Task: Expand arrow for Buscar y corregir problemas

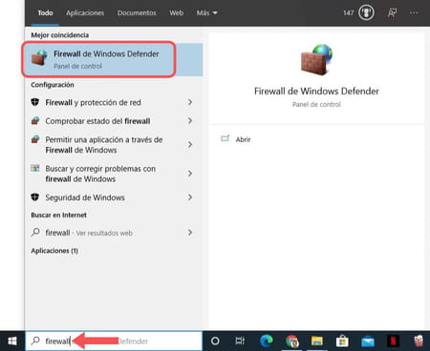Action: (190, 174)
